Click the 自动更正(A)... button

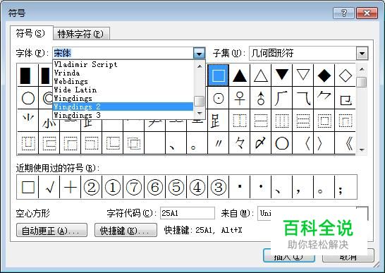pos(51,230)
